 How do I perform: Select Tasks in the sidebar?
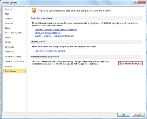[x=7, y=28]
